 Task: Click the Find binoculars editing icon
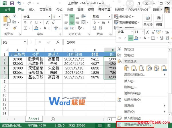[x=159, y=18]
